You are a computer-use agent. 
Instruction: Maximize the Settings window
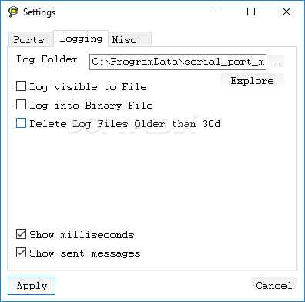coord(251,12)
